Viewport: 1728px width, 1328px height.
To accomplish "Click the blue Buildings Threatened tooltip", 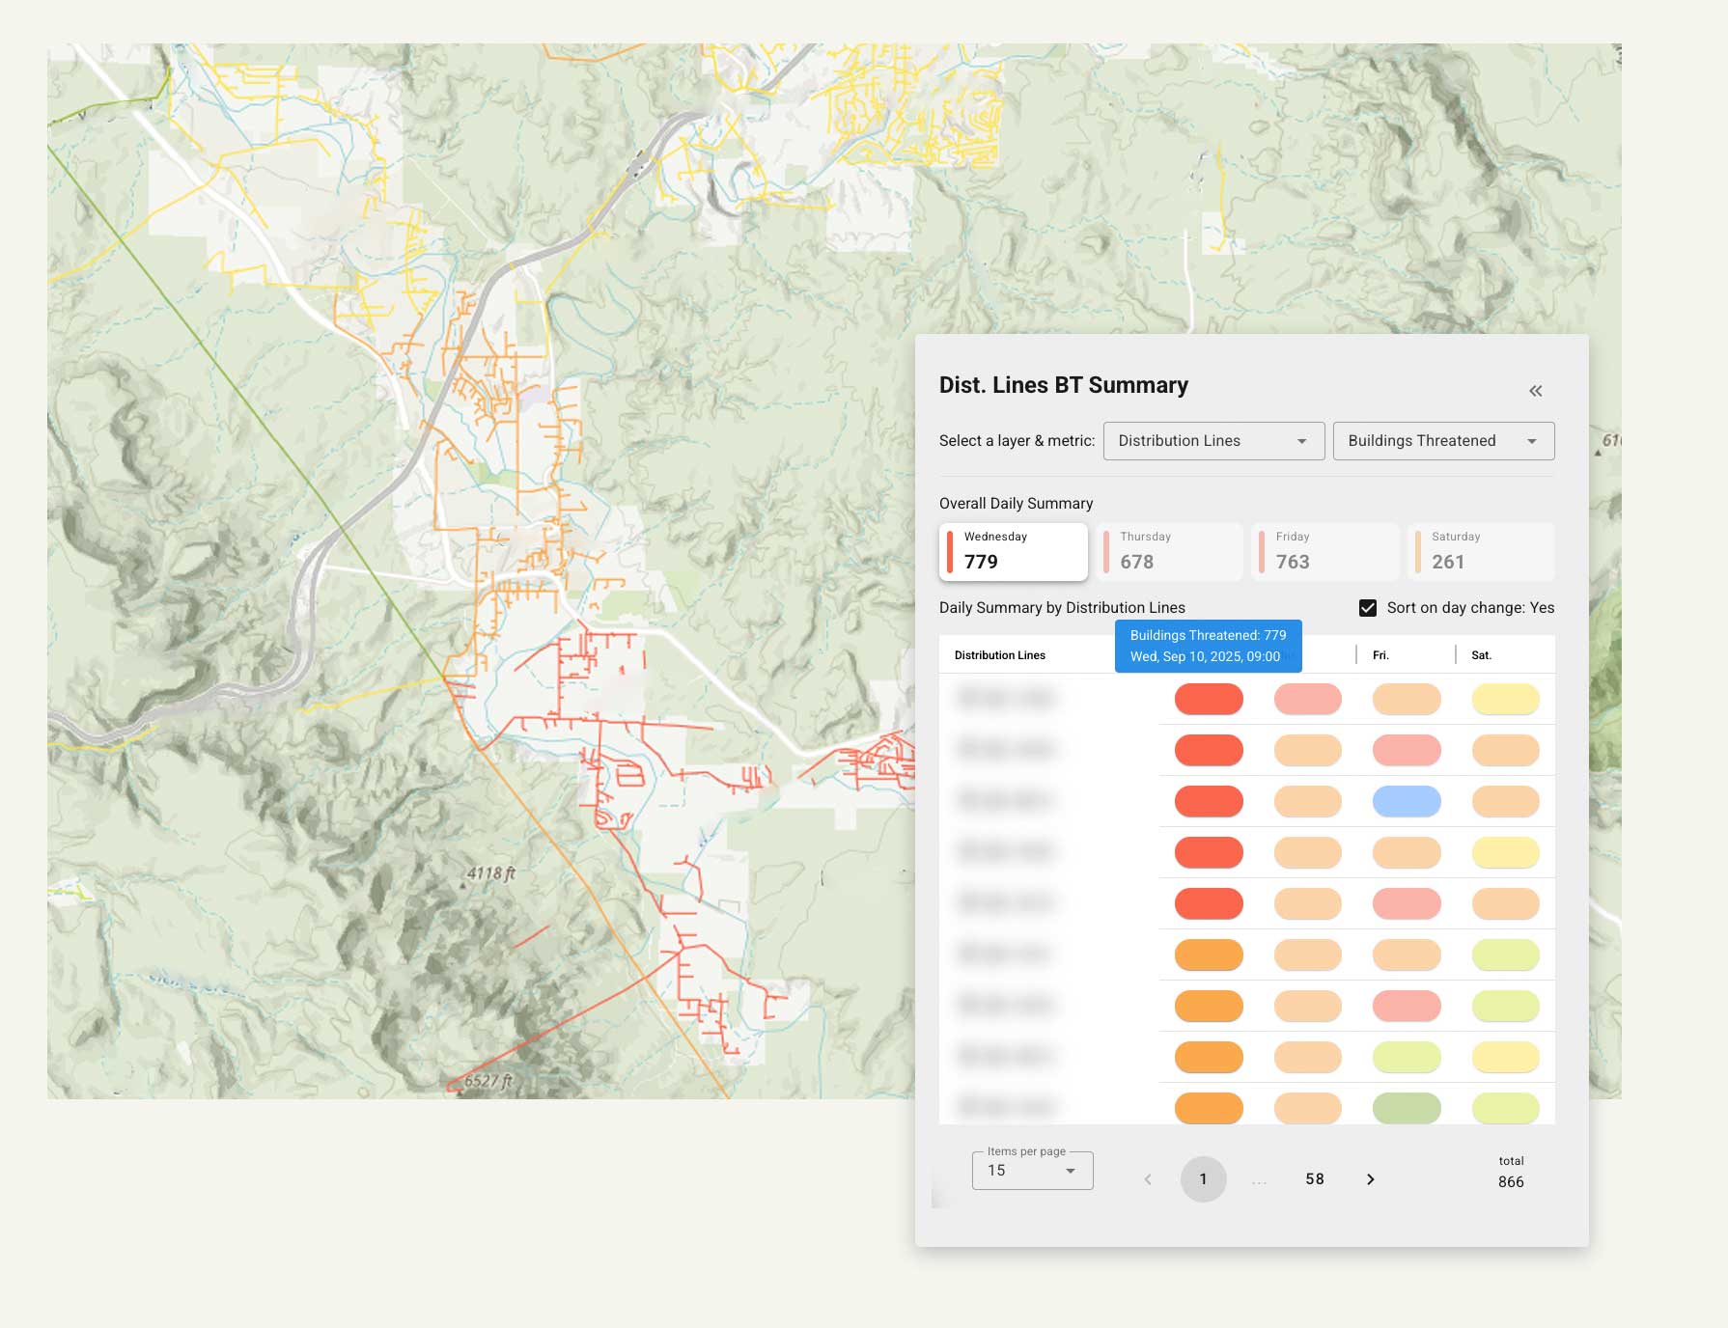I will [x=1208, y=645].
